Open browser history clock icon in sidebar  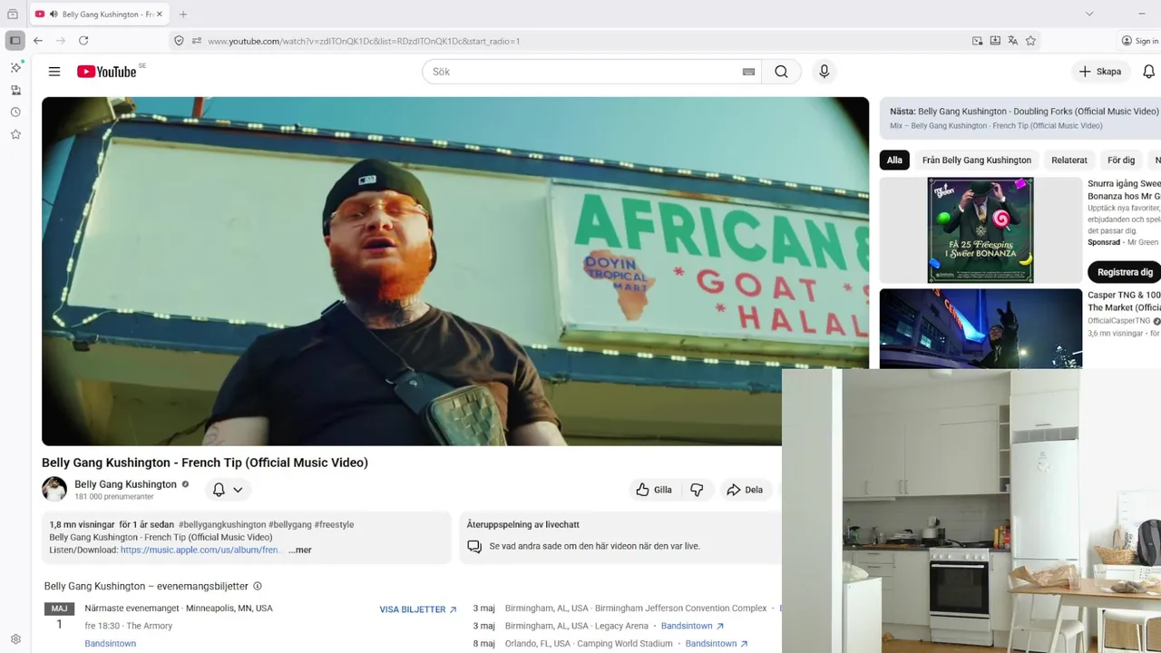point(15,112)
